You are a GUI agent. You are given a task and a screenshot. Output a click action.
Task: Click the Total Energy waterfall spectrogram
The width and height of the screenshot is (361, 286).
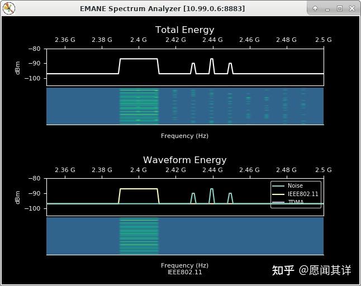[185, 106]
